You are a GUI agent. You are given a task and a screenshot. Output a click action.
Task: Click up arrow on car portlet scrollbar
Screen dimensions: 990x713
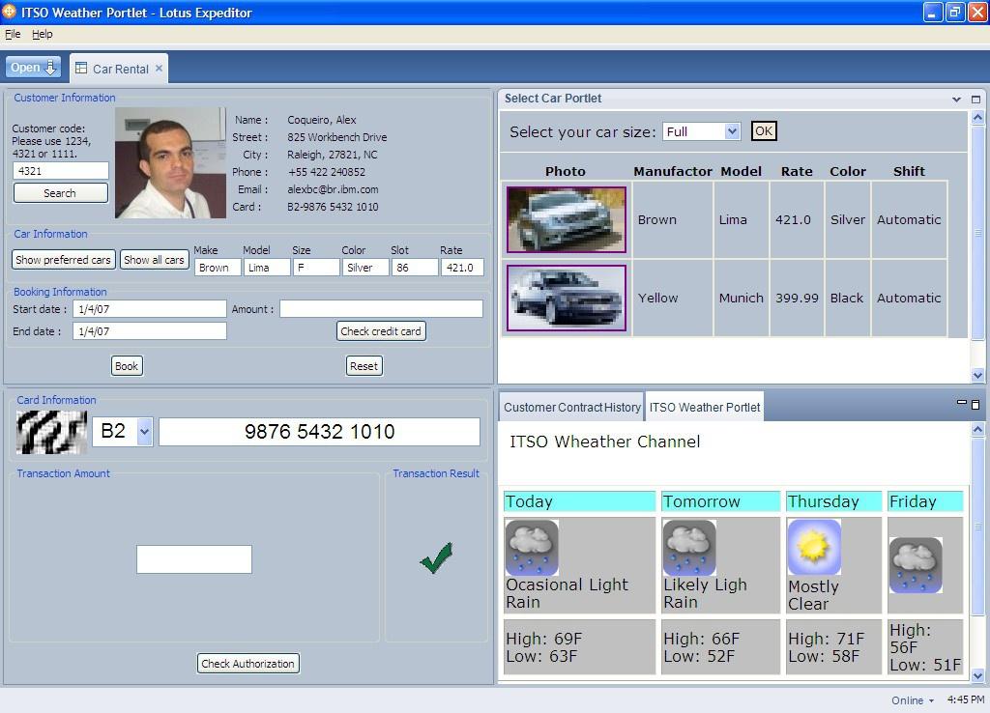[977, 117]
